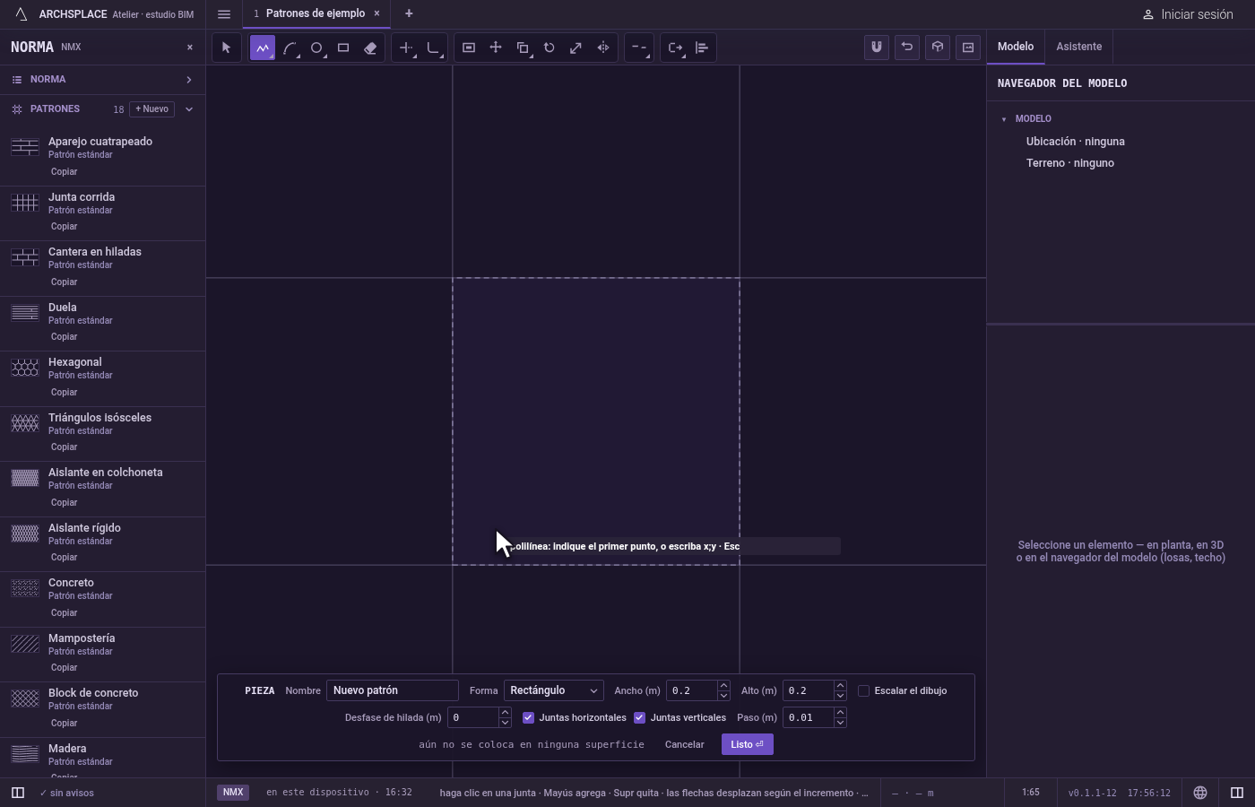Viewport: 1255px width, 807px height.
Task: Pick the diagonal scale tool
Action: pyautogui.click(x=576, y=48)
